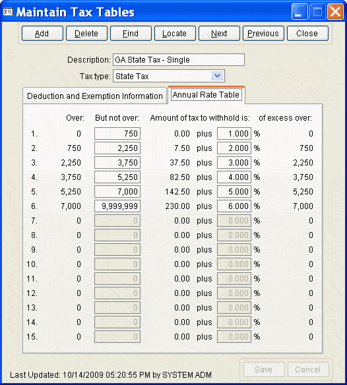Click row 15 disabled But not over field
The width and height of the screenshot is (347, 385).
click(117, 337)
